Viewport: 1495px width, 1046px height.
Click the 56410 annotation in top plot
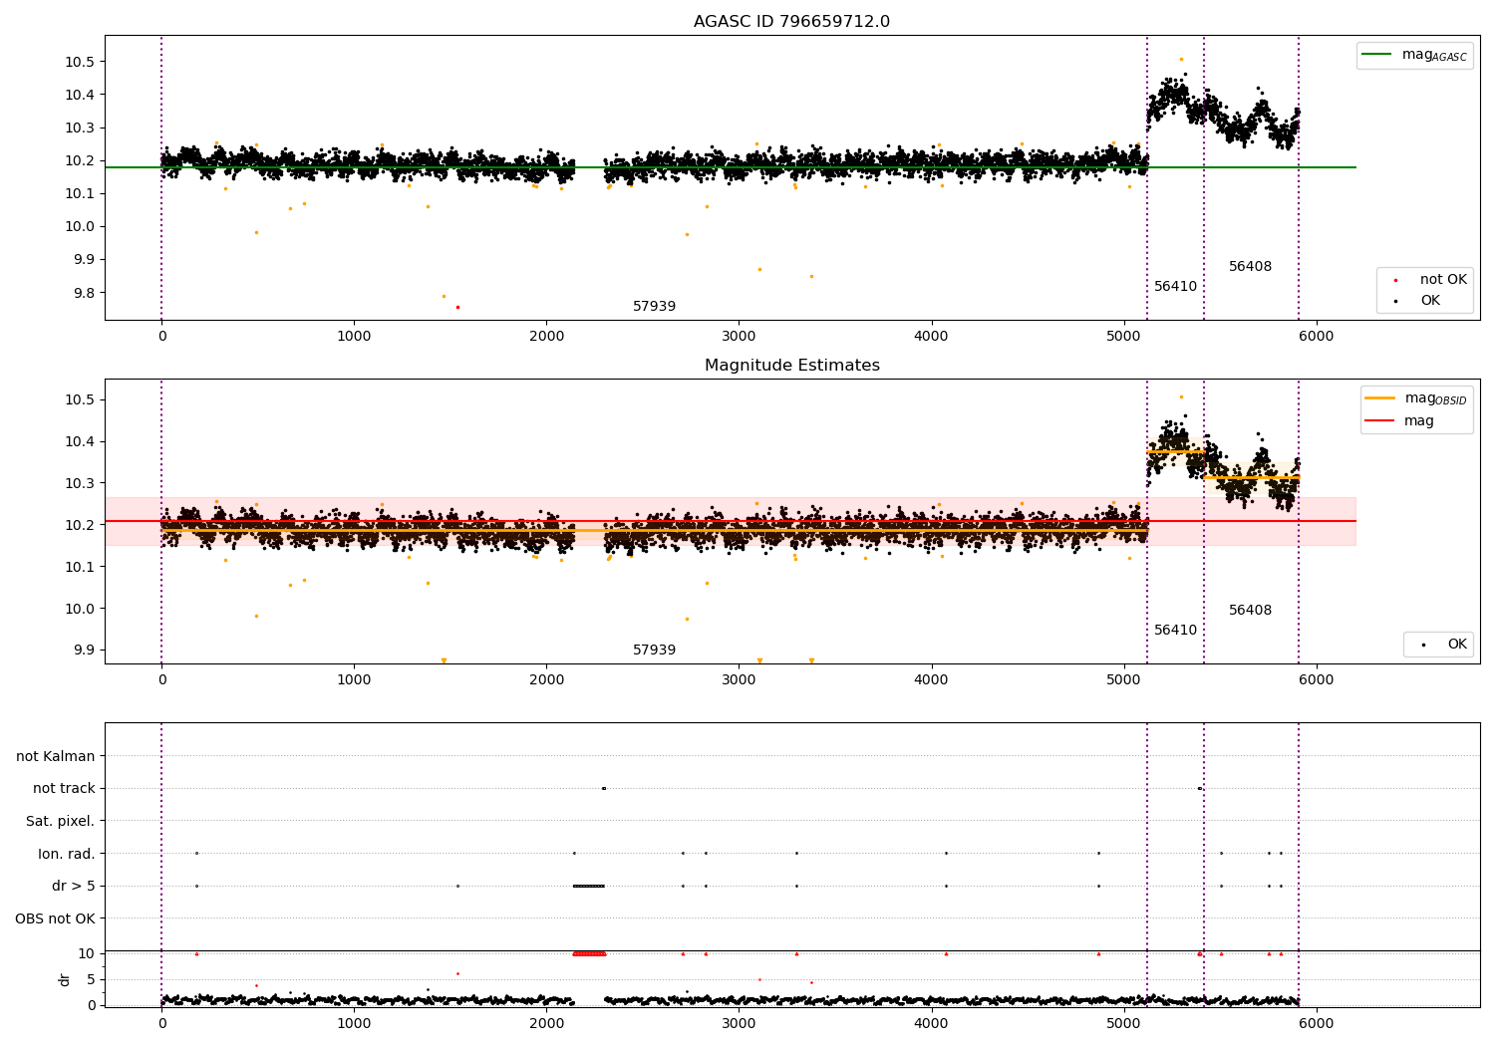pyautogui.click(x=1175, y=287)
